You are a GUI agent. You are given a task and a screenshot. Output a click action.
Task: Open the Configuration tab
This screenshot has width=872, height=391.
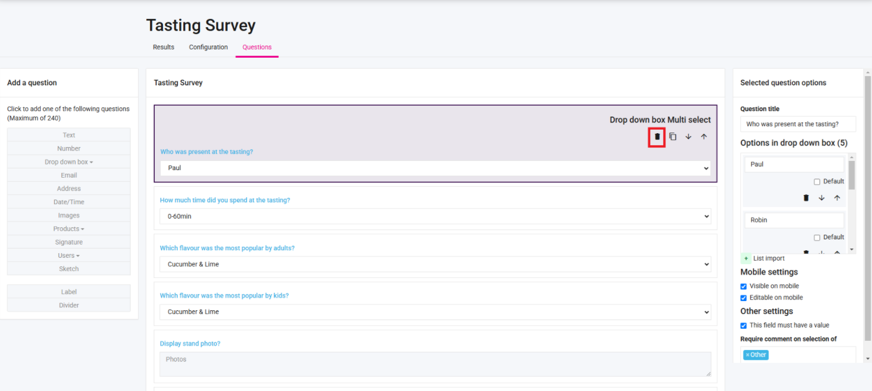[208, 47]
